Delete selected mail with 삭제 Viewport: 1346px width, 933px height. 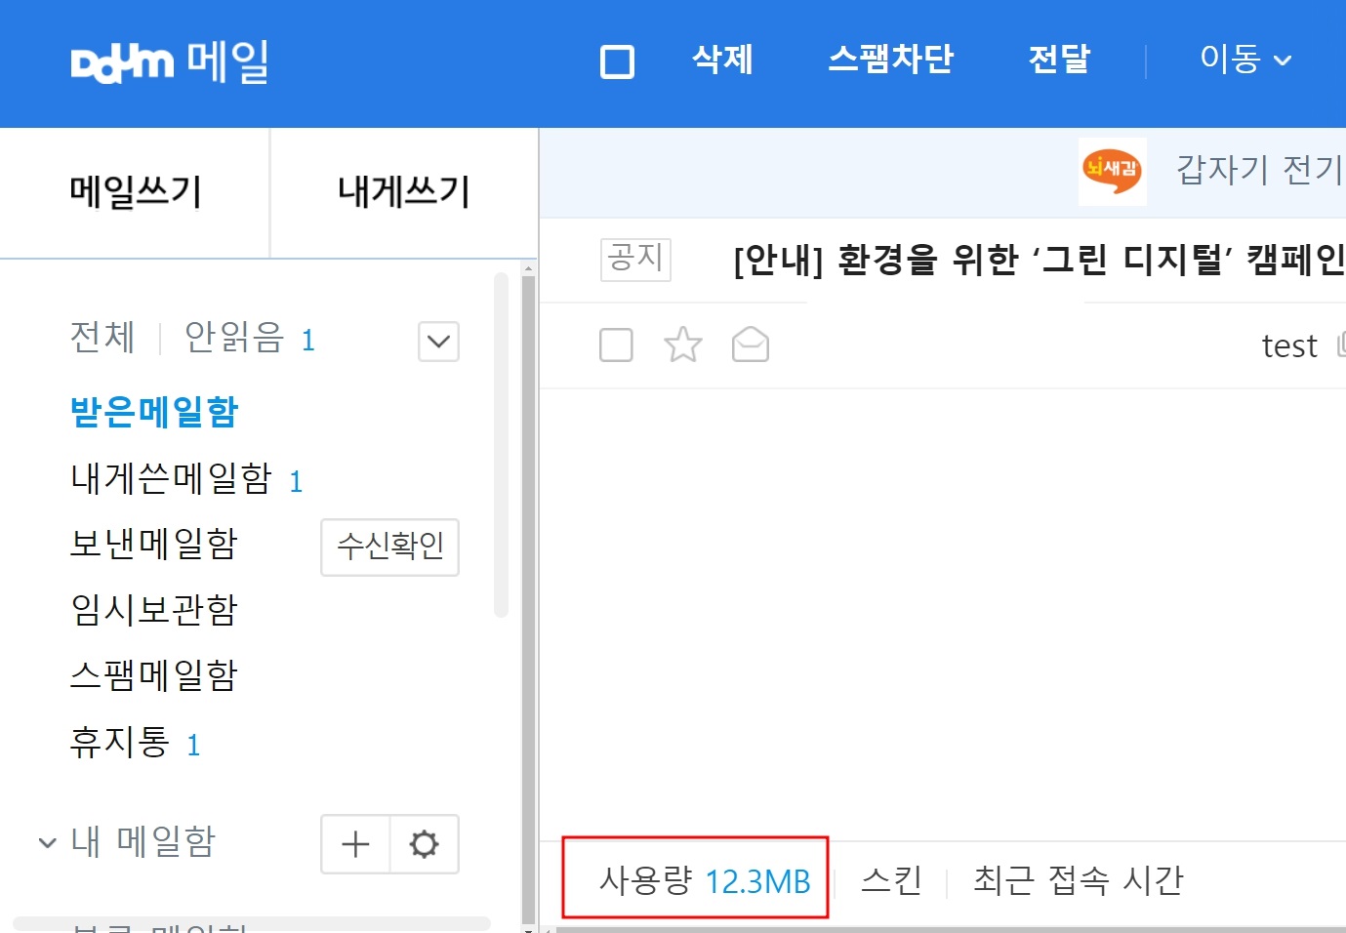tap(721, 61)
